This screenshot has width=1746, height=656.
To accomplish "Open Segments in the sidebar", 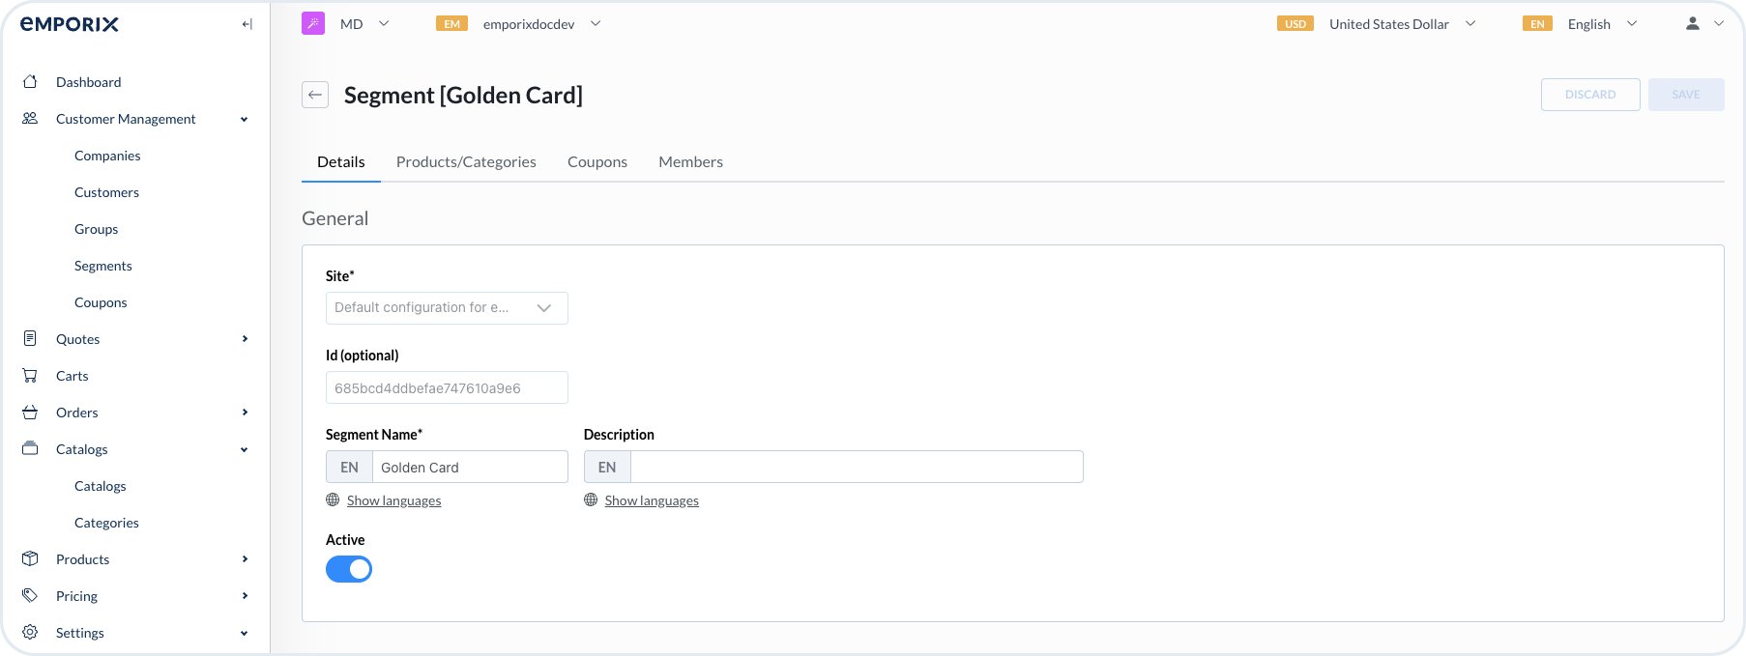I will [103, 266].
